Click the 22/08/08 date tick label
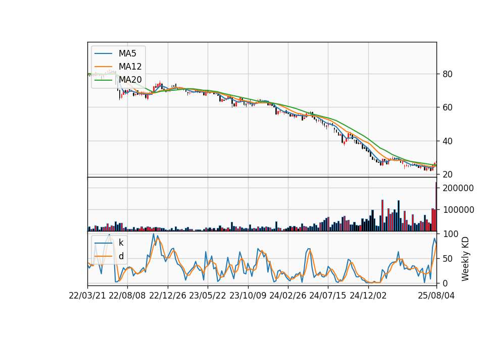 (127, 296)
